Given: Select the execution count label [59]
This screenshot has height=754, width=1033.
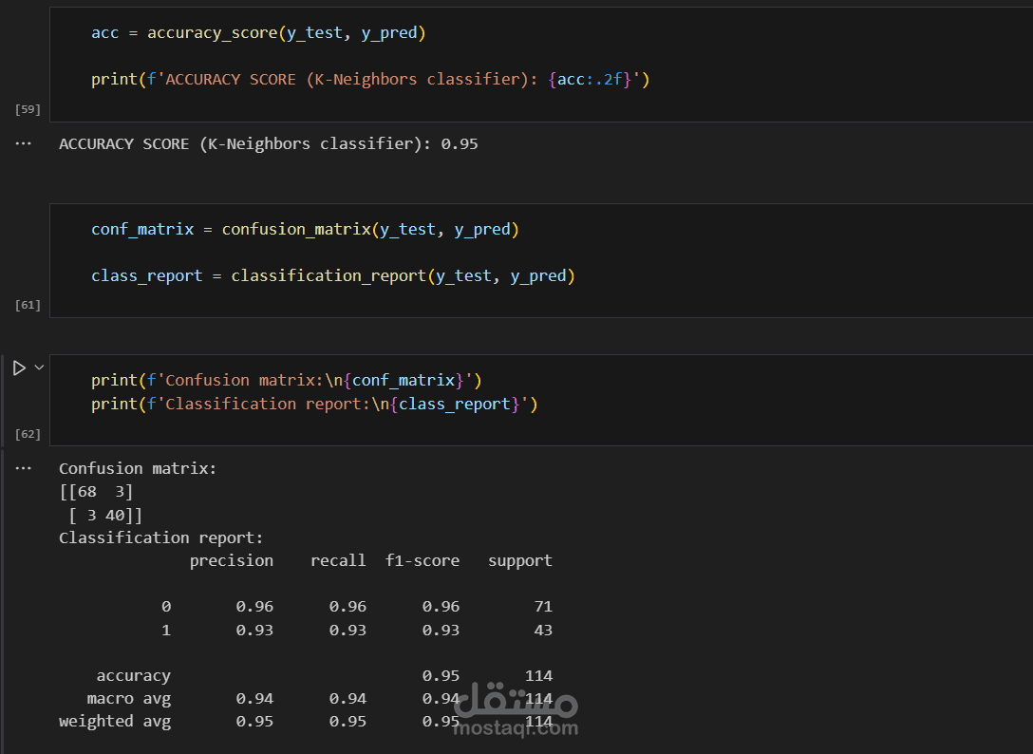Looking at the screenshot, I should pyautogui.click(x=28, y=109).
